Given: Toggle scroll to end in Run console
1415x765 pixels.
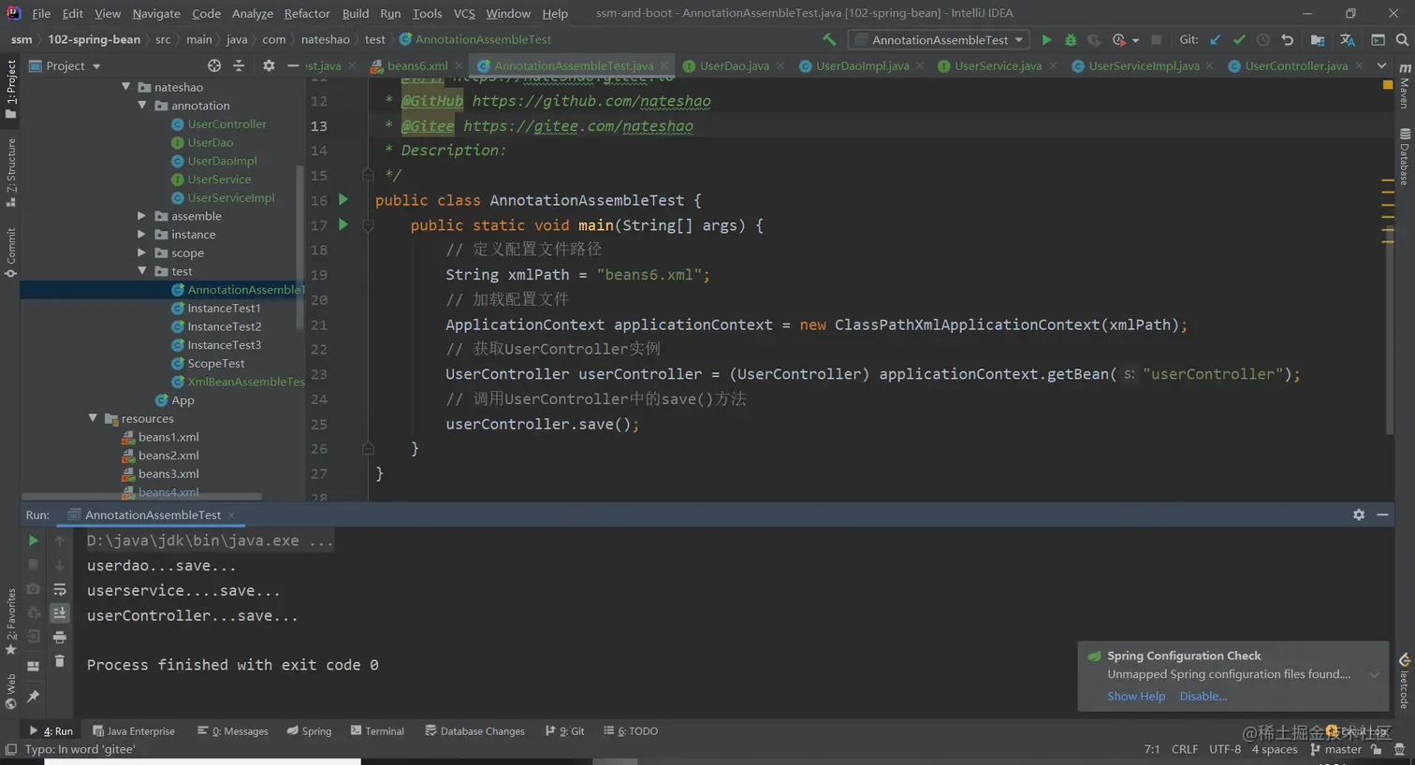Looking at the screenshot, I should click(x=59, y=613).
